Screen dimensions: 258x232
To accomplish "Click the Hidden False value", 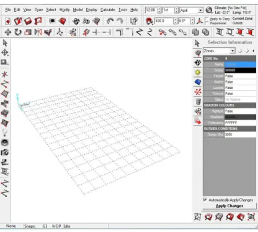I will coord(240,82).
